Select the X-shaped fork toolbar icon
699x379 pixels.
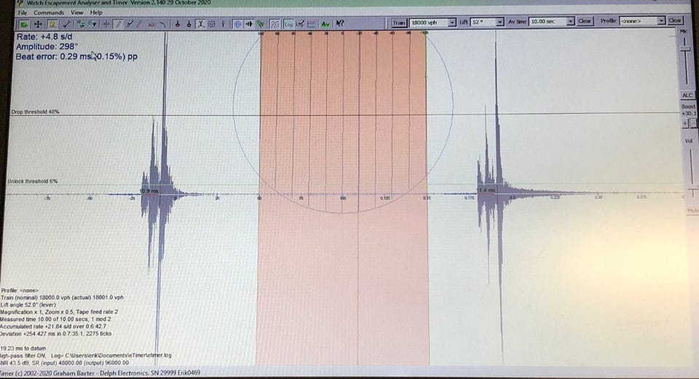[201, 24]
